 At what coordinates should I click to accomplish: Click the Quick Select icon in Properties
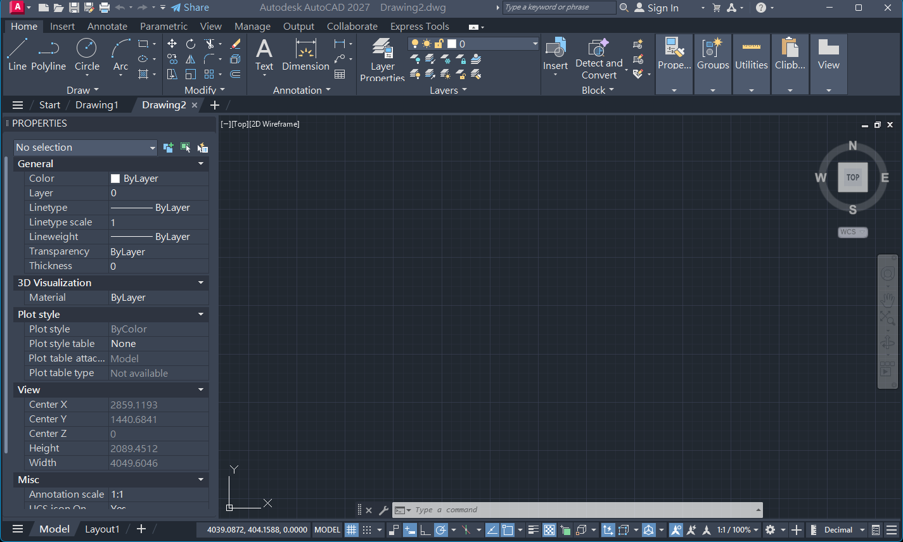point(202,148)
